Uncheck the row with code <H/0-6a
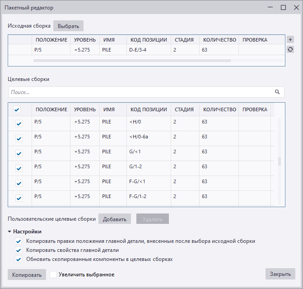Image resolution: width=303 pixels, height=289 pixels. coord(19,138)
